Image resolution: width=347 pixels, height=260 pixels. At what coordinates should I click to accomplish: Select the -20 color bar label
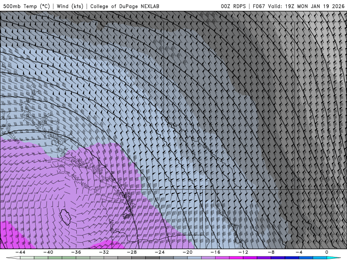pyautogui.click(x=187, y=252)
